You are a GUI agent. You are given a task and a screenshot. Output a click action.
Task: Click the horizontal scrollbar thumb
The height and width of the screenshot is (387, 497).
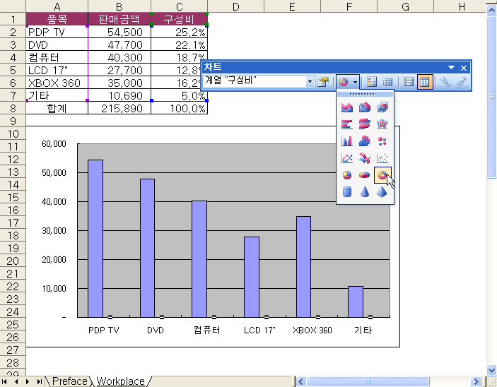click(368, 381)
